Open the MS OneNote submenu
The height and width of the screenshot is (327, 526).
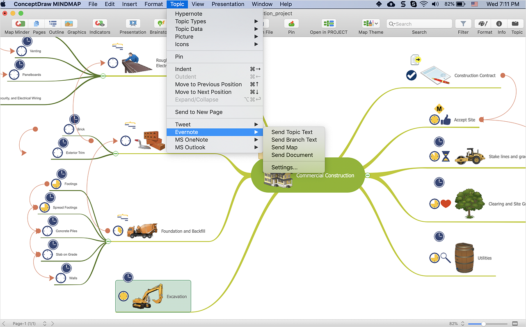215,140
